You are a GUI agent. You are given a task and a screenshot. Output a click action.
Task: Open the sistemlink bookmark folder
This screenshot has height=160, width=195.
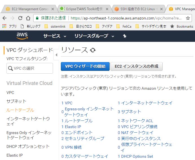point(55,26)
